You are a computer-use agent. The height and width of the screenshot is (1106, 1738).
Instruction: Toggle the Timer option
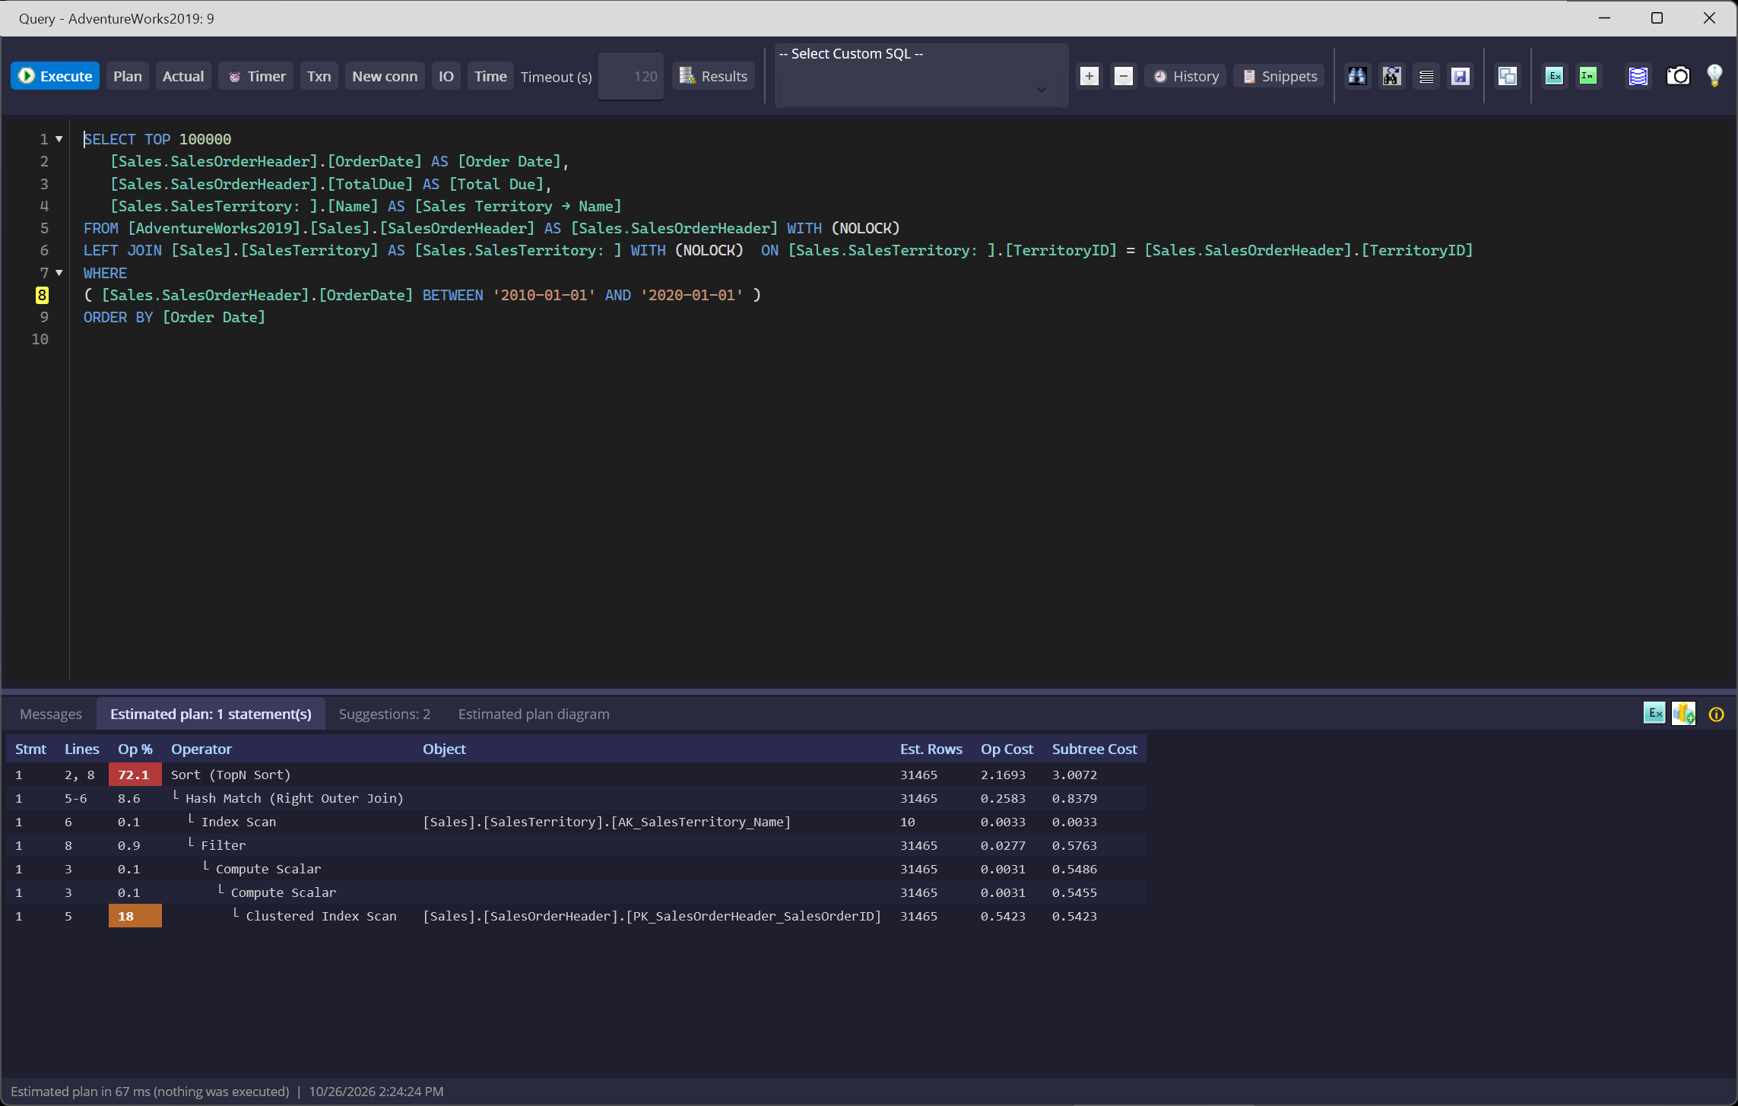click(x=256, y=76)
